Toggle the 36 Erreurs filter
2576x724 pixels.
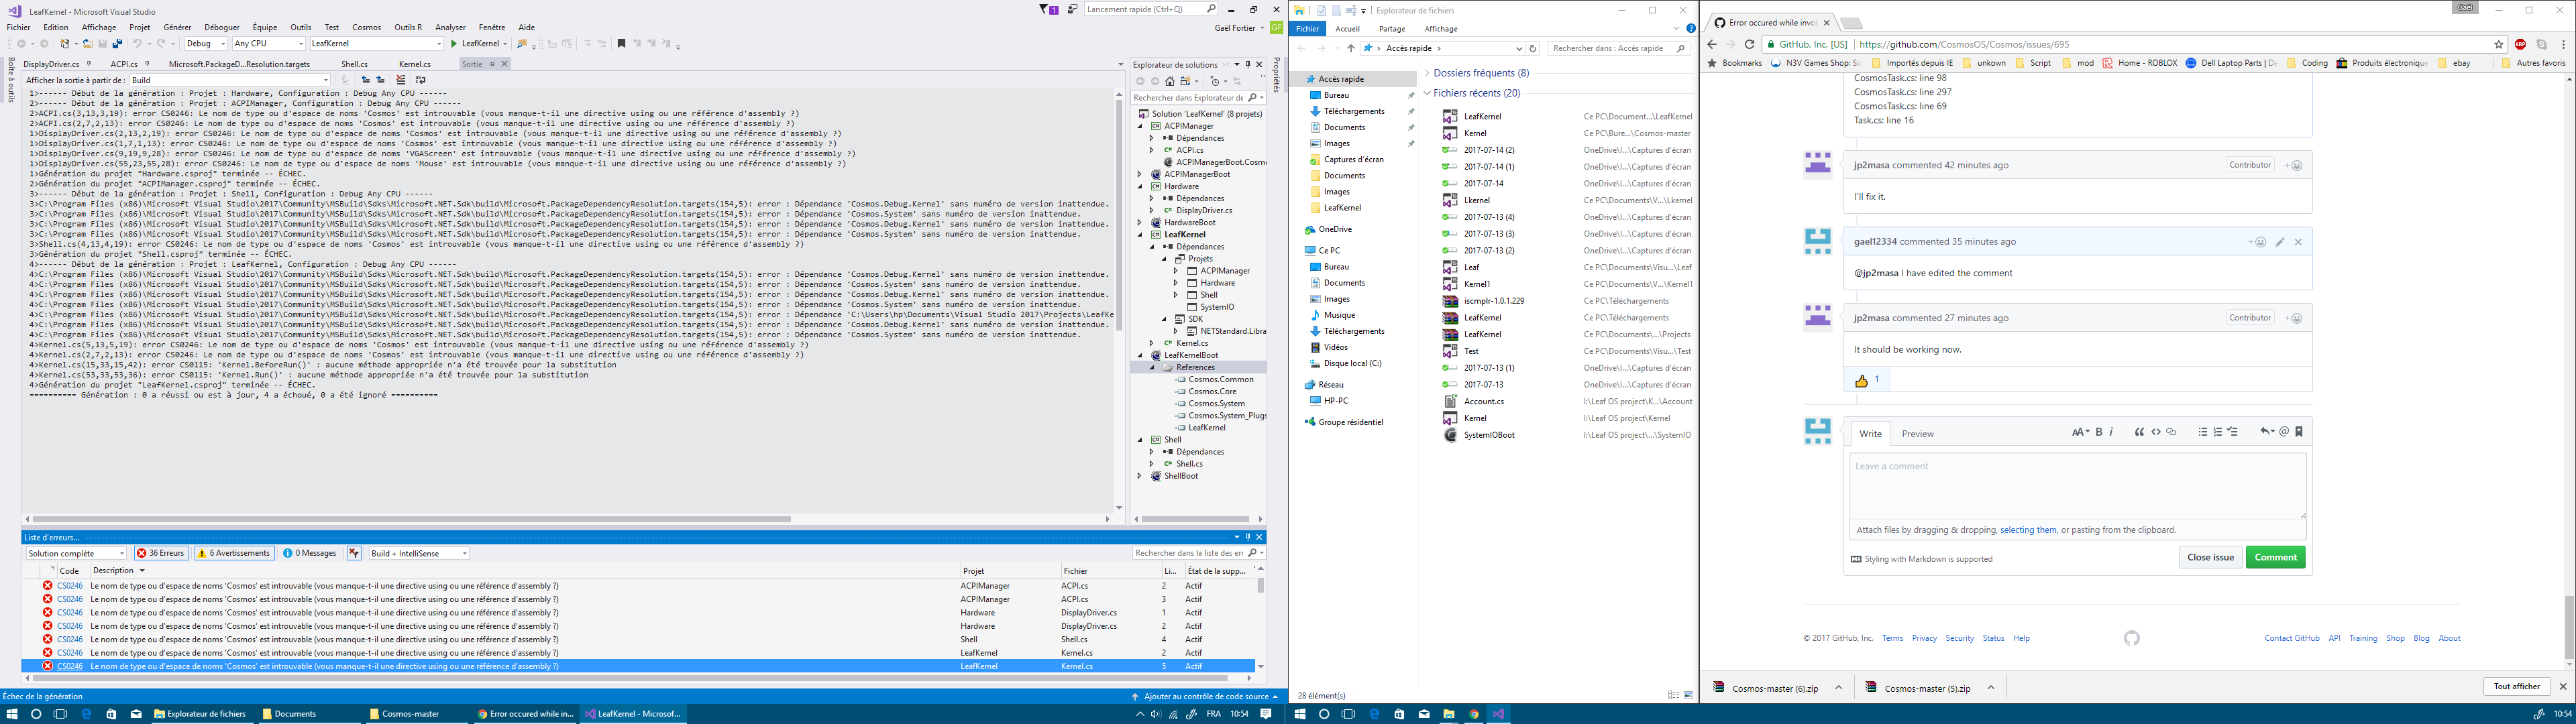(x=161, y=553)
